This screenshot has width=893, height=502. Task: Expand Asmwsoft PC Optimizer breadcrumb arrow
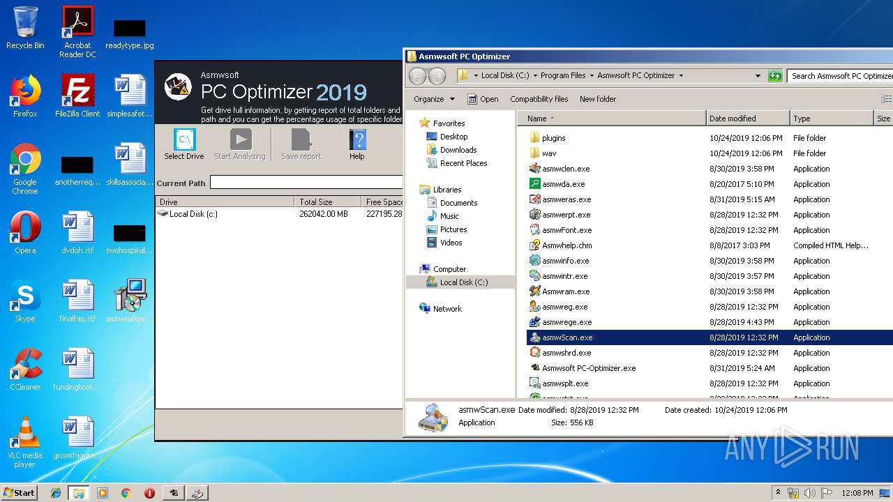click(x=681, y=75)
